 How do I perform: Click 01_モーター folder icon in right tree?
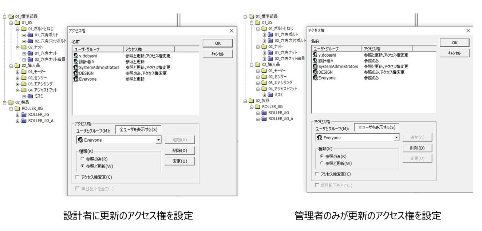pyautogui.click(x=265, y=70)
